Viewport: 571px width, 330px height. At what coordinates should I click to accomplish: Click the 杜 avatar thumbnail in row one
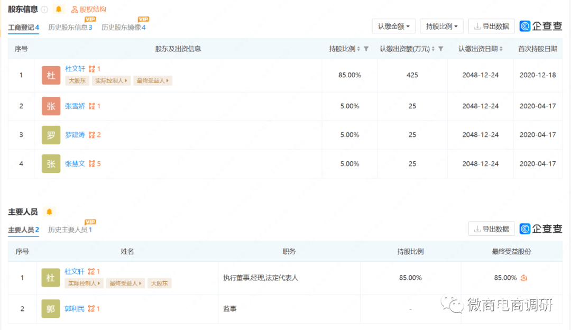[x=51, y=75]
